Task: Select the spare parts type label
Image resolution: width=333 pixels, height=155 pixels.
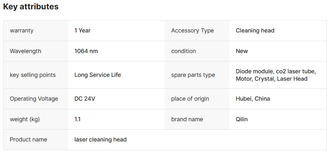Action: (193, 75)
